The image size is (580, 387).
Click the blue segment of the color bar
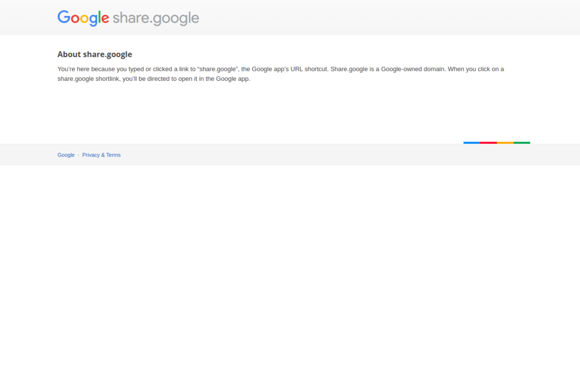[x=472, y=142]
